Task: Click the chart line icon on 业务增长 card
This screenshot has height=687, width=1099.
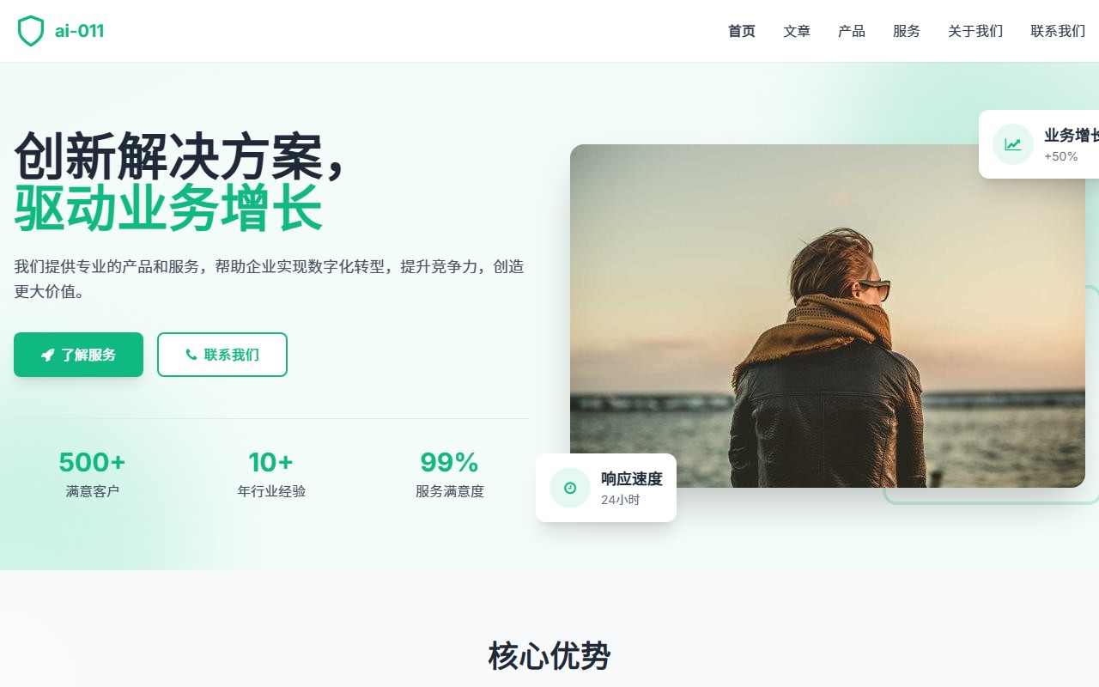Action: (x=1013, y=144)
